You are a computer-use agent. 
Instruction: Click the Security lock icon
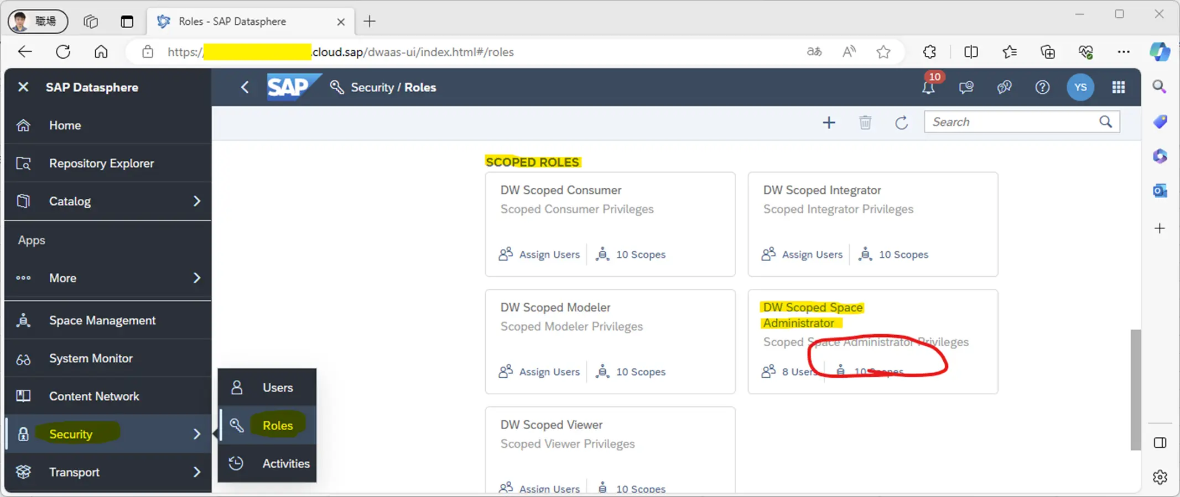click(x=23, y=434)
